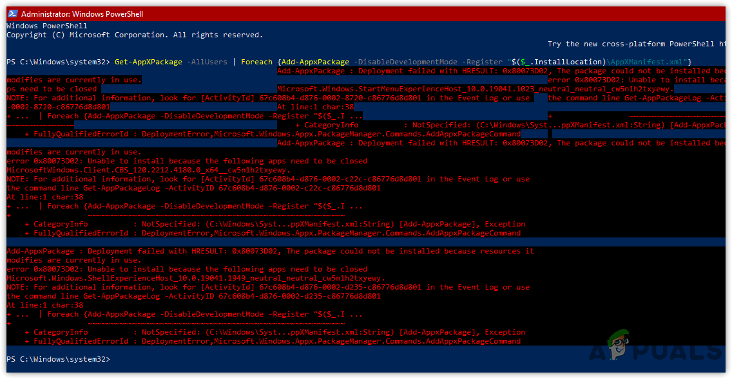Click the 'Foreach' keyword in first command line
The image size is (732, 379).
tap(256, 62)
